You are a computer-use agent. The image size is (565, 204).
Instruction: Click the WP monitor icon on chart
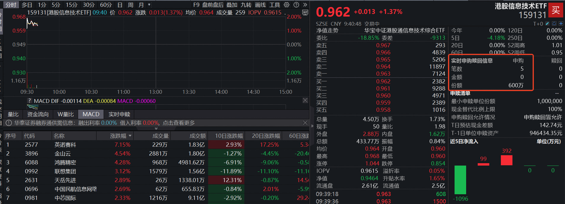click(x=305, y=12)
